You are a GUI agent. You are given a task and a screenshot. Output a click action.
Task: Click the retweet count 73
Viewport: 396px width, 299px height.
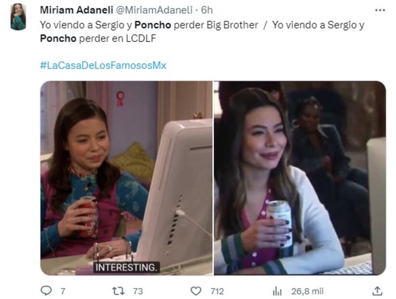pyautogui.click(x=138, y=291)
